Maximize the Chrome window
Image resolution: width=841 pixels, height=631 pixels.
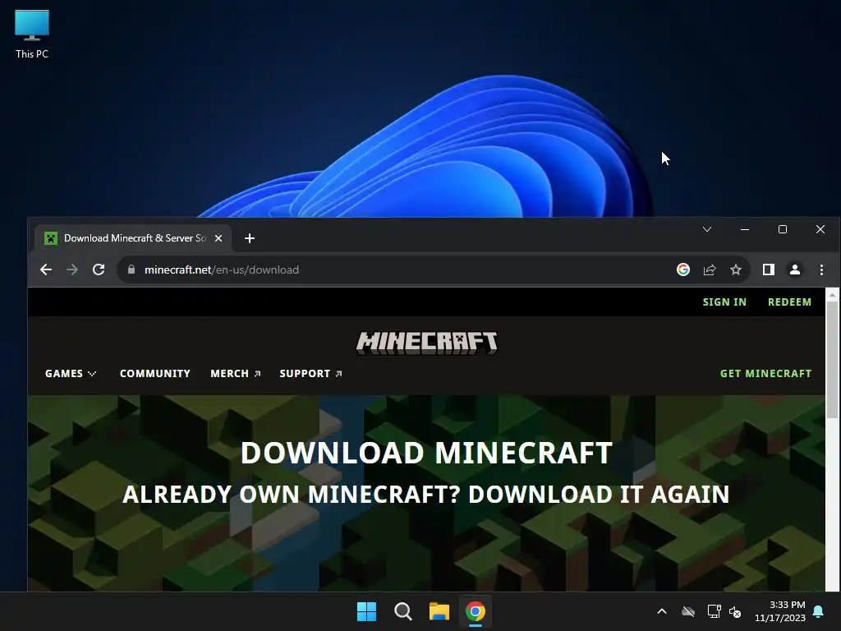point(783,229)
